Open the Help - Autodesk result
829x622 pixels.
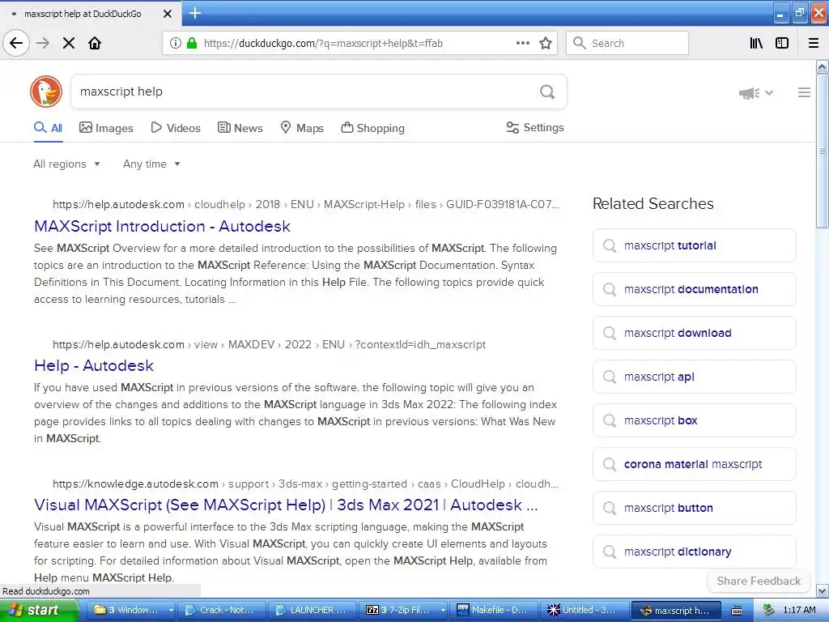(x=94, y=365)
